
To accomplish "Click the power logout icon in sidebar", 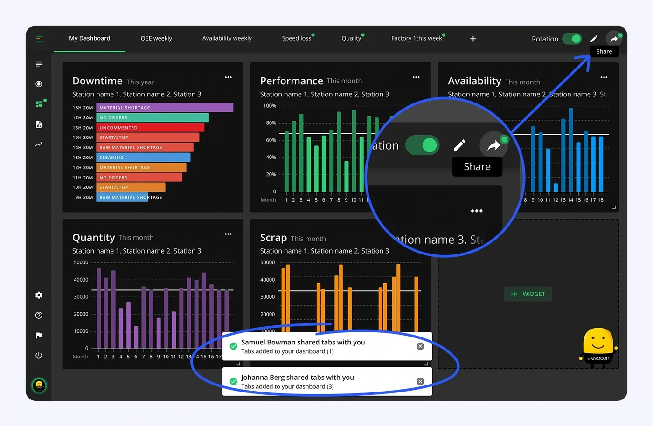I will [x=39, y=356].
